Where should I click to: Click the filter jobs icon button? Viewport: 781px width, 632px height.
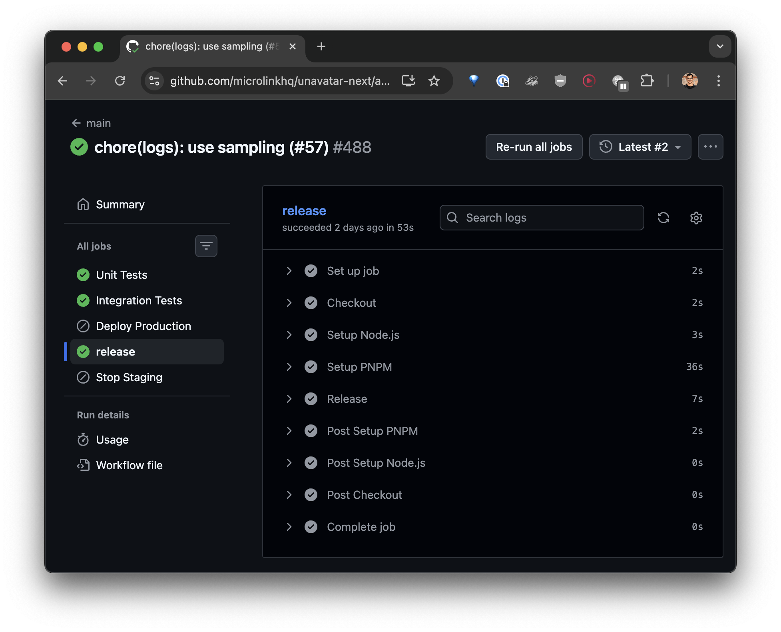pyautogui.click(x=206, y=246)
